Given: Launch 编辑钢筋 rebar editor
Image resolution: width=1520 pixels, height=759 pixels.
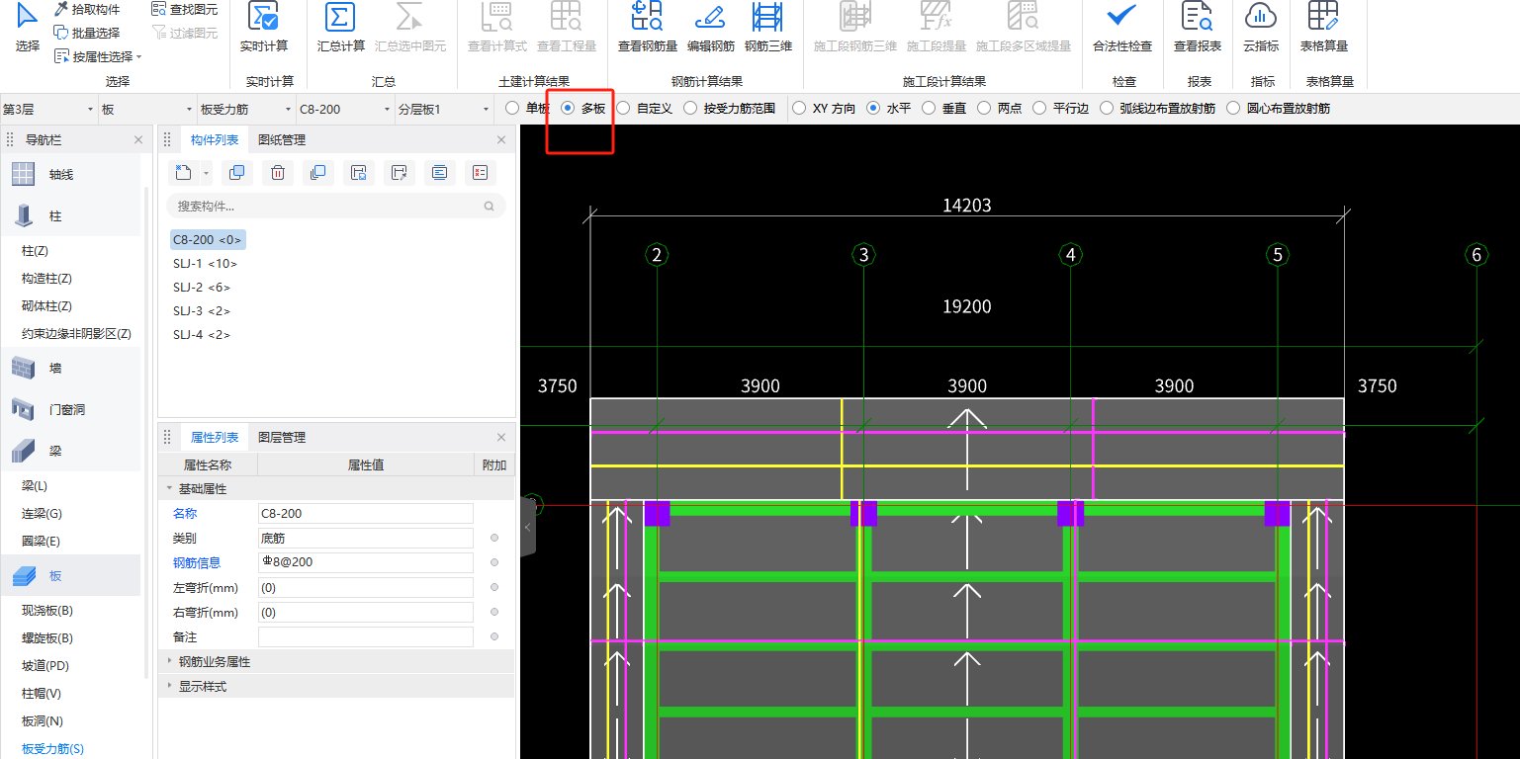Looking at the screenshot, I should (x=711, y=28).
